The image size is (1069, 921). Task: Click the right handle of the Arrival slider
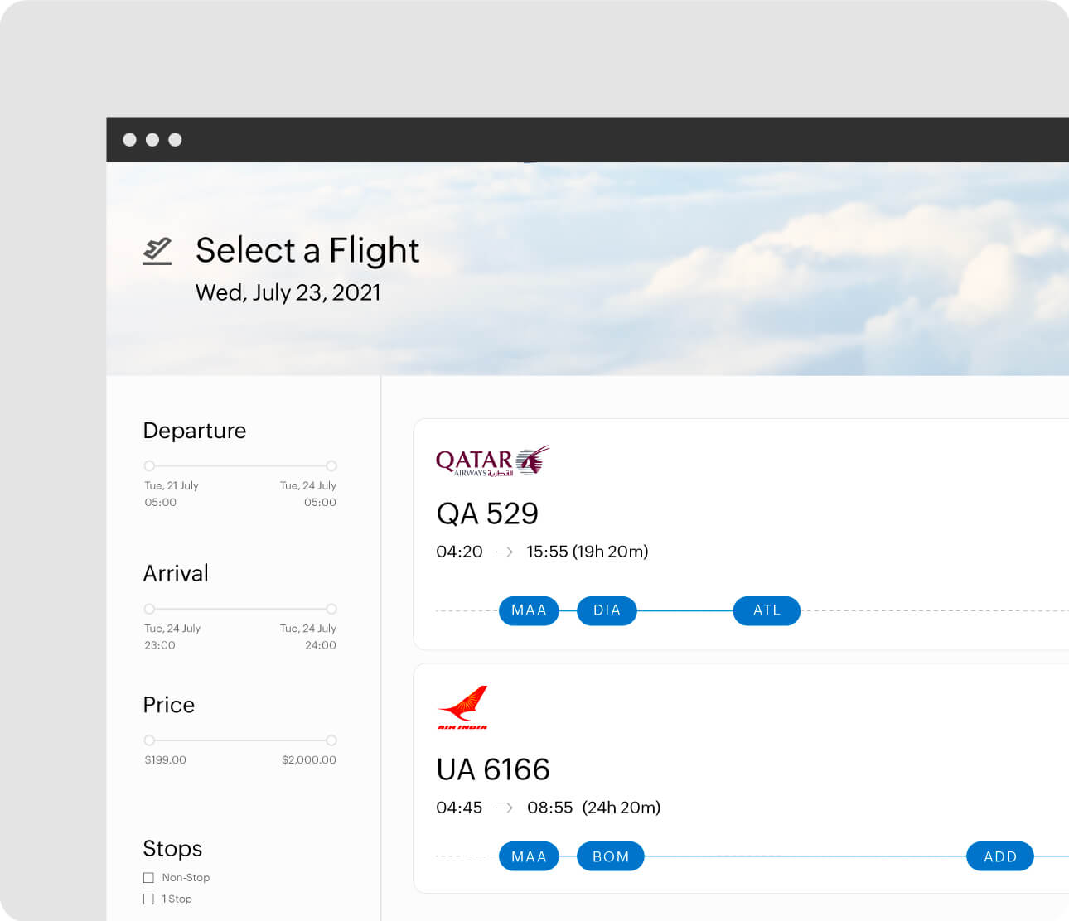point(331,608)
